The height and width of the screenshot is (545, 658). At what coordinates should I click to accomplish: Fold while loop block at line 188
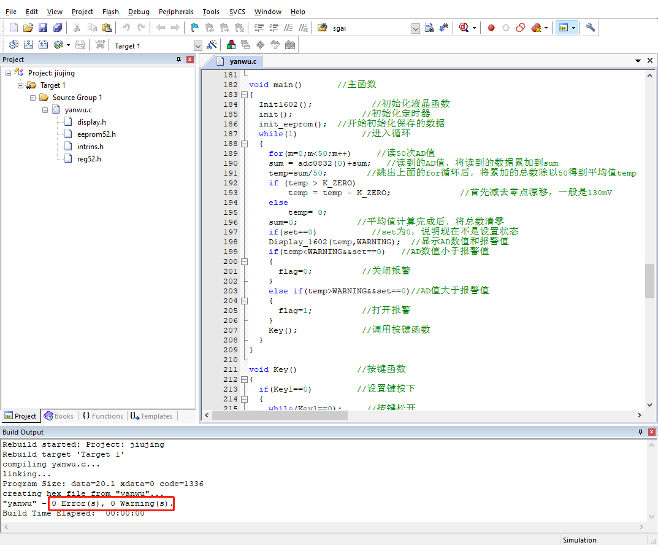[x=244, y=144]
